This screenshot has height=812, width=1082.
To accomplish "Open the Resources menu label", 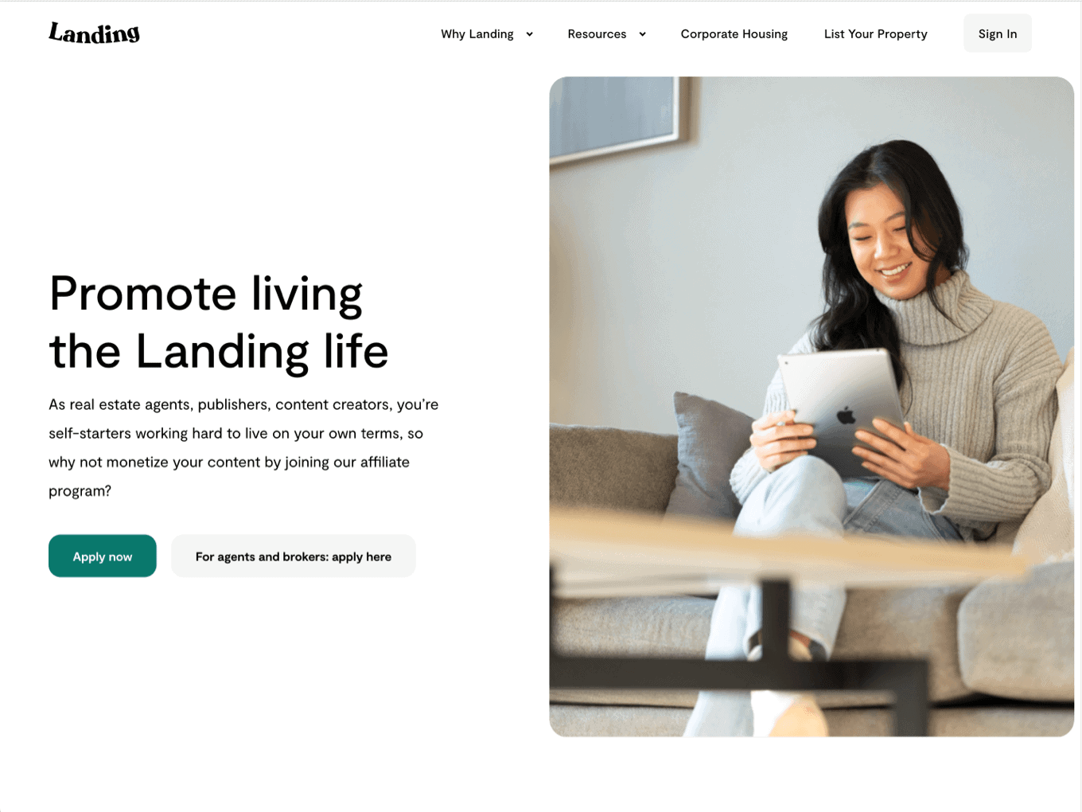I will 597,34.
